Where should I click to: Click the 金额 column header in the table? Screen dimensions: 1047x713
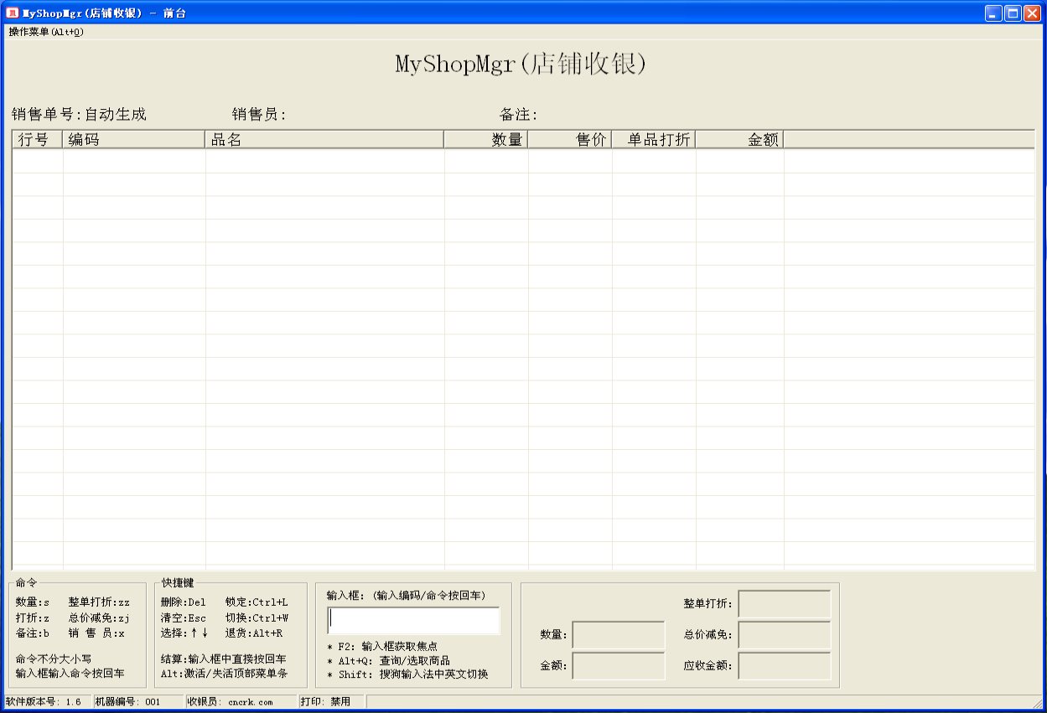[739, 140]
